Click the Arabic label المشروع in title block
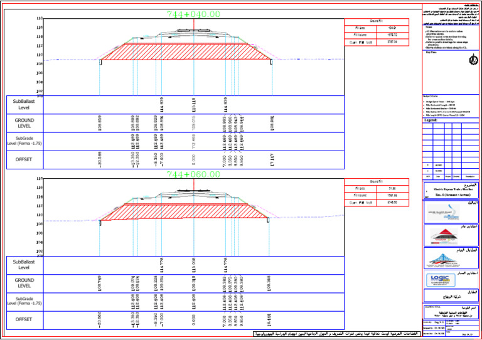Screen dimensions: 482x340 click(x=470, y=185)
